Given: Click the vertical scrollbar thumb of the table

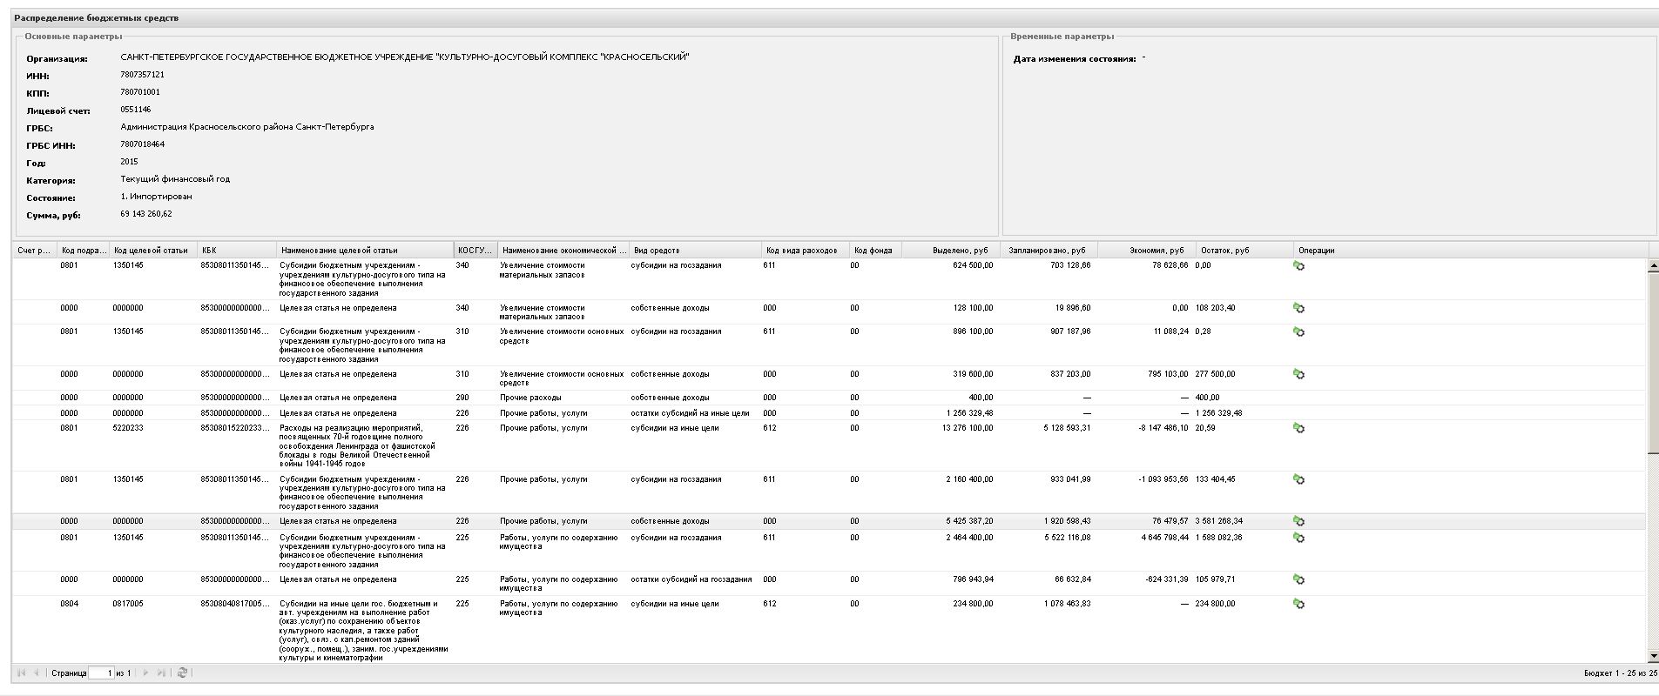Looking at the screenshot, I should pos(1653,362).
